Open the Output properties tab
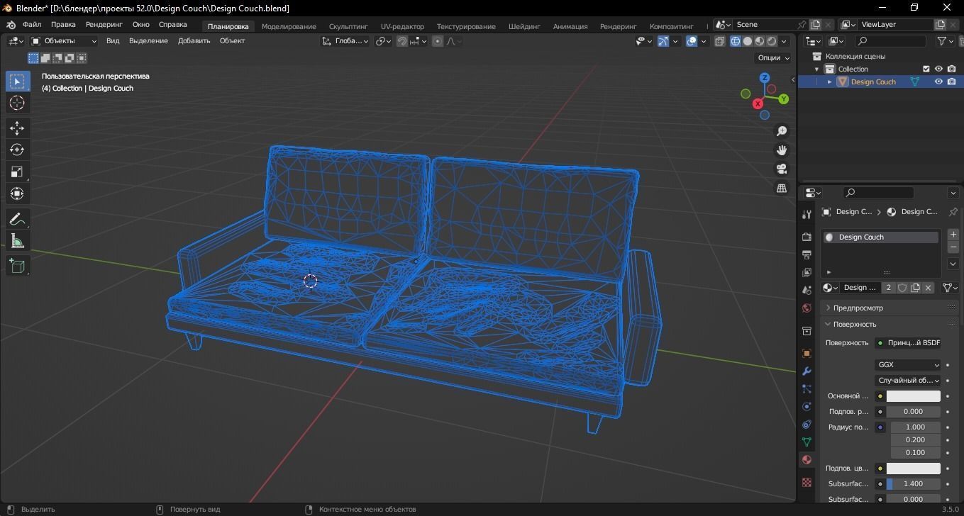This screenshot has width=964, height=516. [807, 254]
